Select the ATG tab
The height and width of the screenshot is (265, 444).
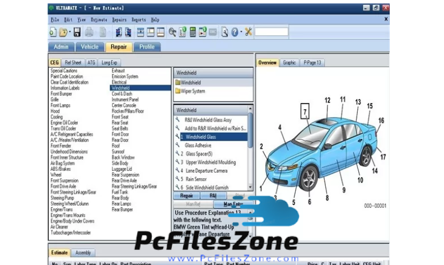(x=91, y=63)
